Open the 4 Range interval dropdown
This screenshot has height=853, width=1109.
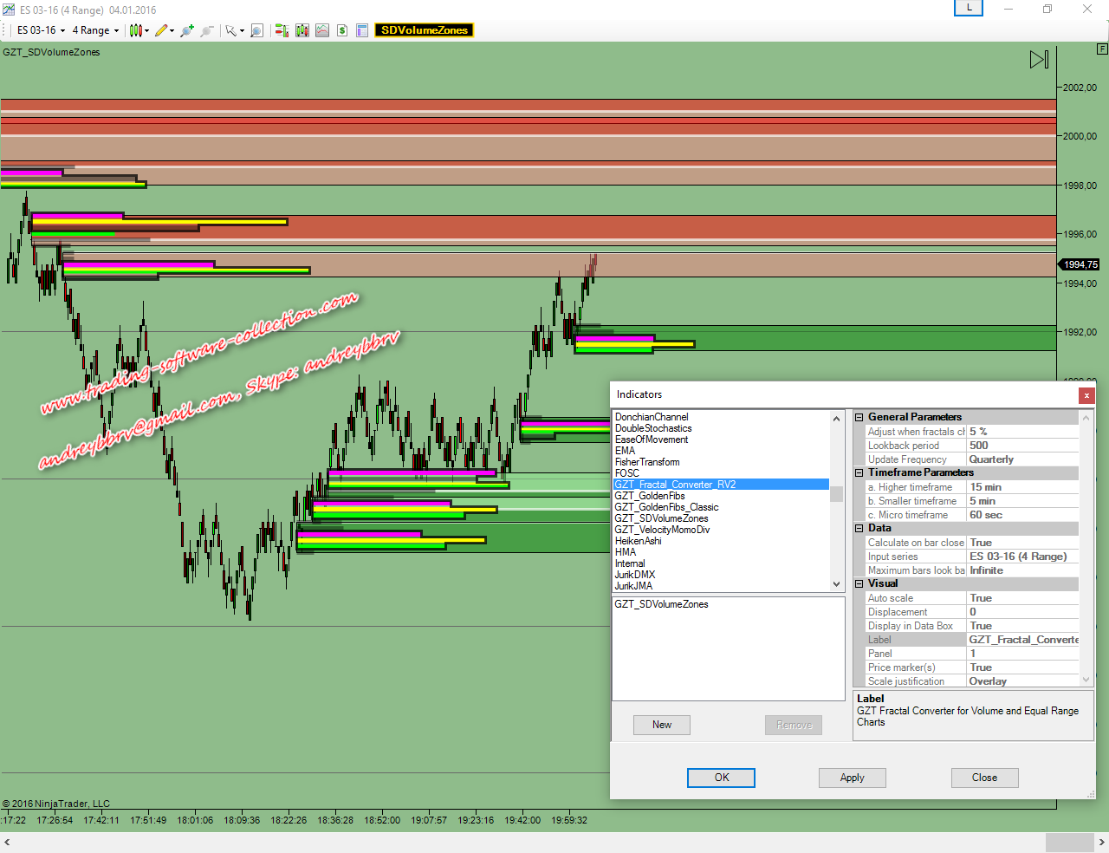95,30
